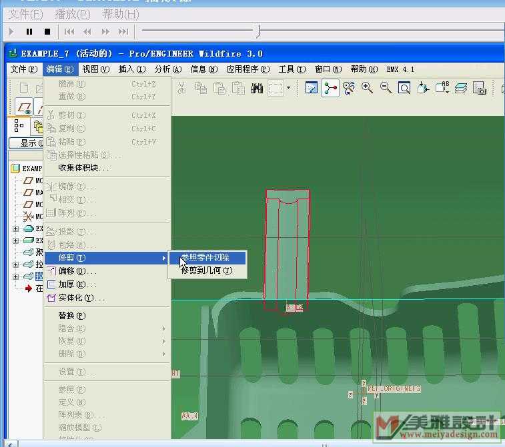The height and width of the screenshot is (447, 505).
Task: Open the player 帮助(H) menu
Action: 121,14
